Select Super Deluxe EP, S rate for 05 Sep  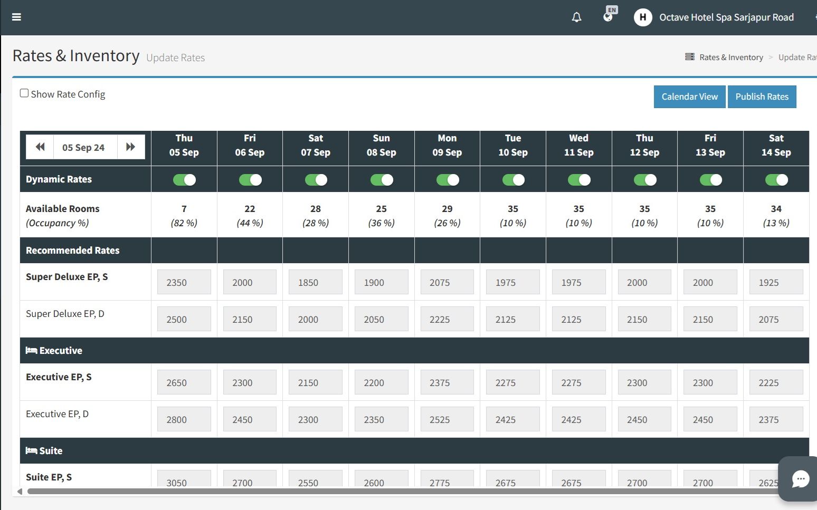(184, 282)
